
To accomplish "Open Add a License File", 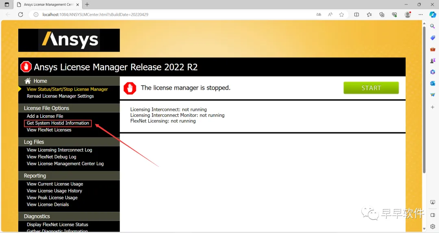I will pos(45,116).
